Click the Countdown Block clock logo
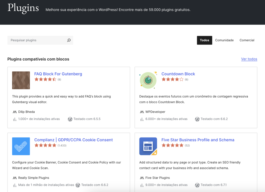The width and height of the screenshot is (265, 192). [x=148, y=80]
